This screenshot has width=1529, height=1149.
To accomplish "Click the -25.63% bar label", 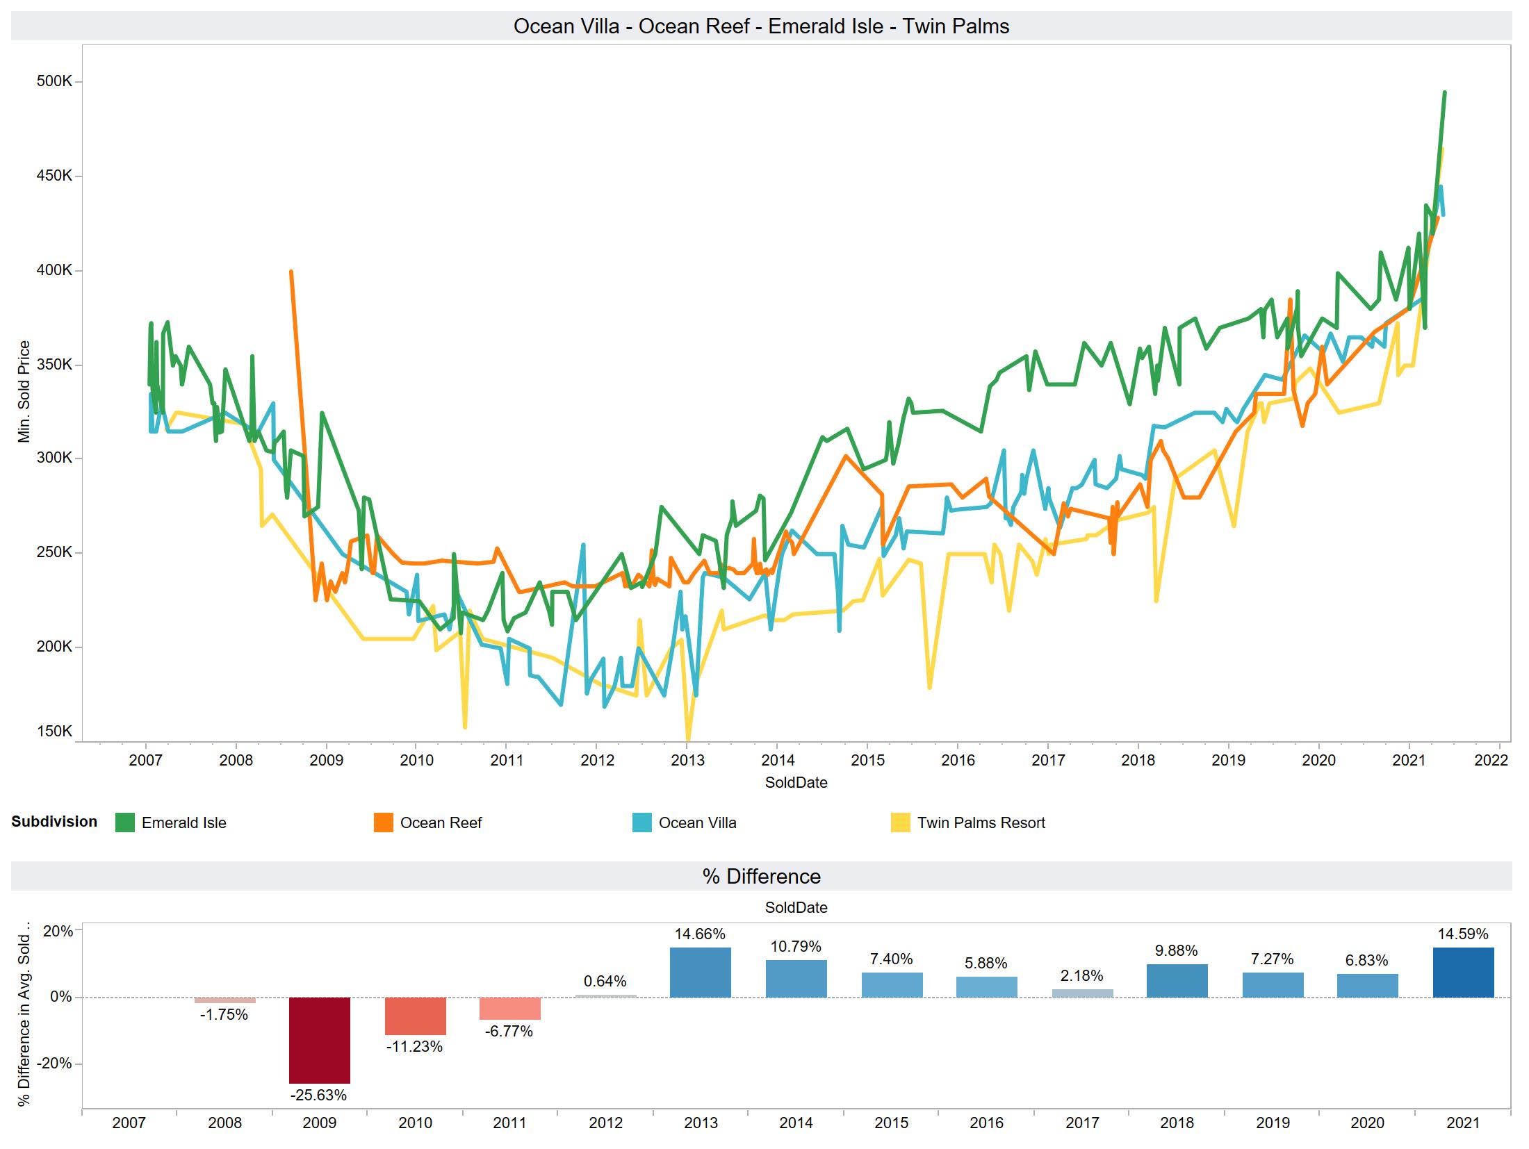I will click(x=319, y=1096).
